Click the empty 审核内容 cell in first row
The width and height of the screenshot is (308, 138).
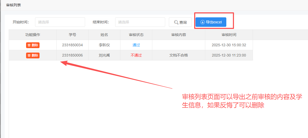pyautogui.click(x=179, y=45)
